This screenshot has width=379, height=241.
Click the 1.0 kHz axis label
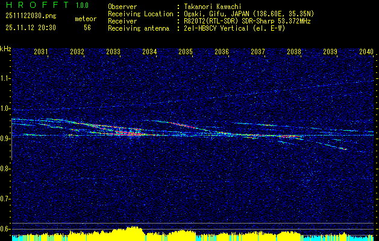[x=5, y=108]
